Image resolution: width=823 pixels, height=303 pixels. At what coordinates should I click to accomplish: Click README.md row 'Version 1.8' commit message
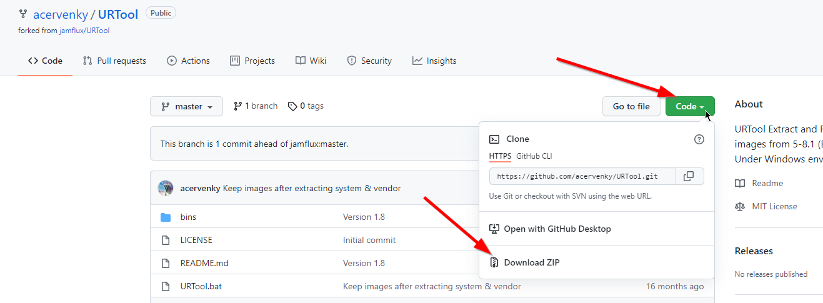(364, 263)
